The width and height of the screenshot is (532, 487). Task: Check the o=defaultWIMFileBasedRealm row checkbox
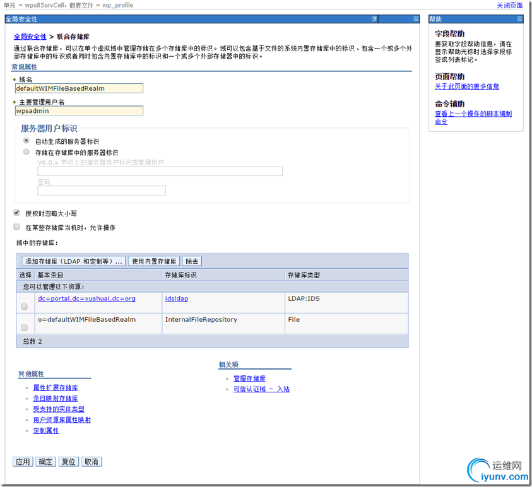(24, 327)
